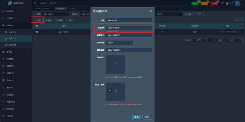
Task: Go to previous page arrow in pagination
Action: click(210, 40)
